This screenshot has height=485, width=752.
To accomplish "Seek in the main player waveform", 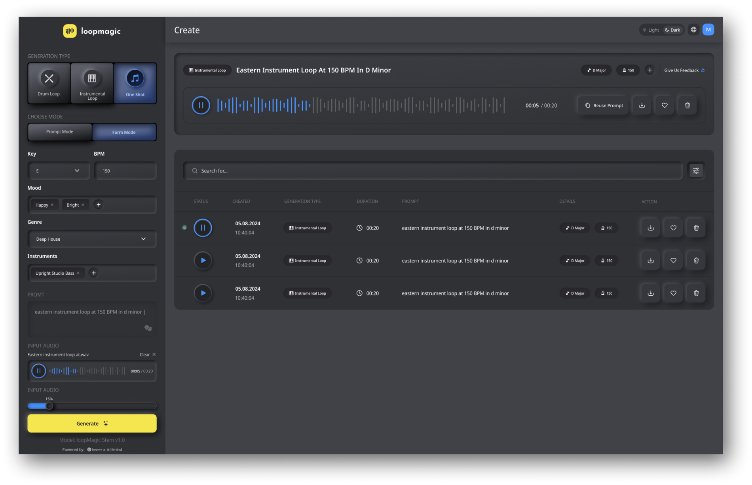I will coord(361,105).
